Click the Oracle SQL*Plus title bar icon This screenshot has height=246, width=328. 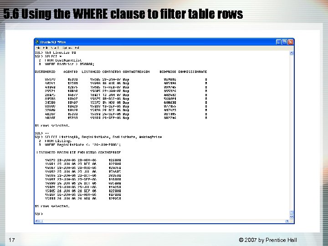point(37,42)
